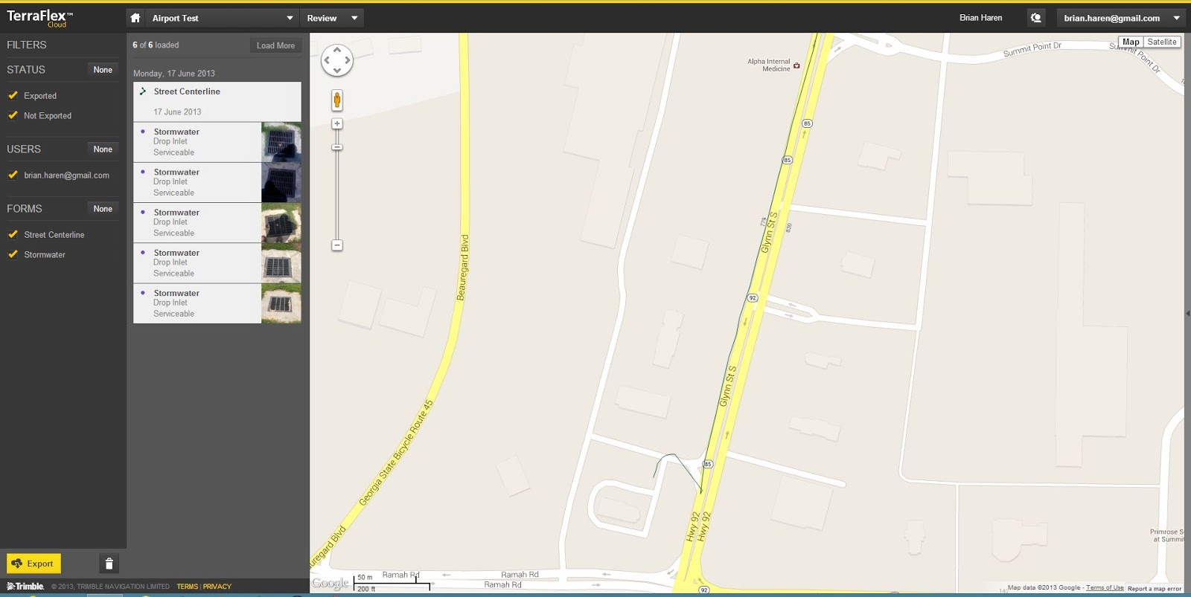Click the map zoom out minus button
The image size is (1191, 597).
click(337, 245)
